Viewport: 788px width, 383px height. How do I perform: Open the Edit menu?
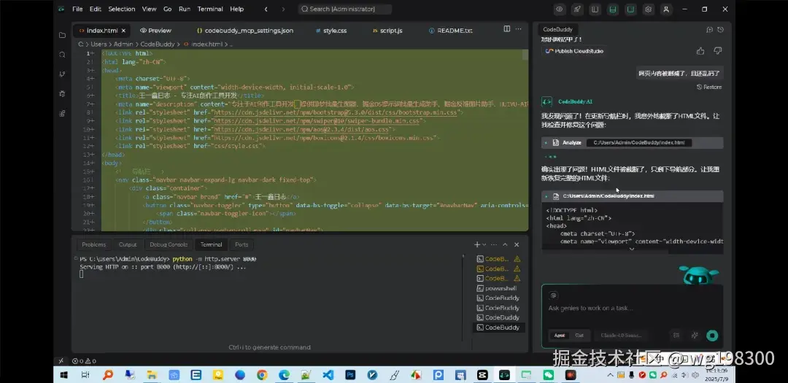95,9
